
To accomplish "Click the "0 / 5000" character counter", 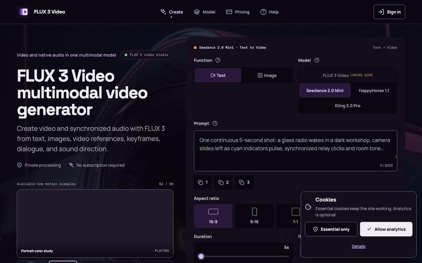I will (386, 165).
